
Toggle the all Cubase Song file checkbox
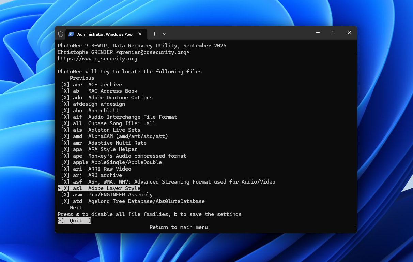[x=65, y=123]
